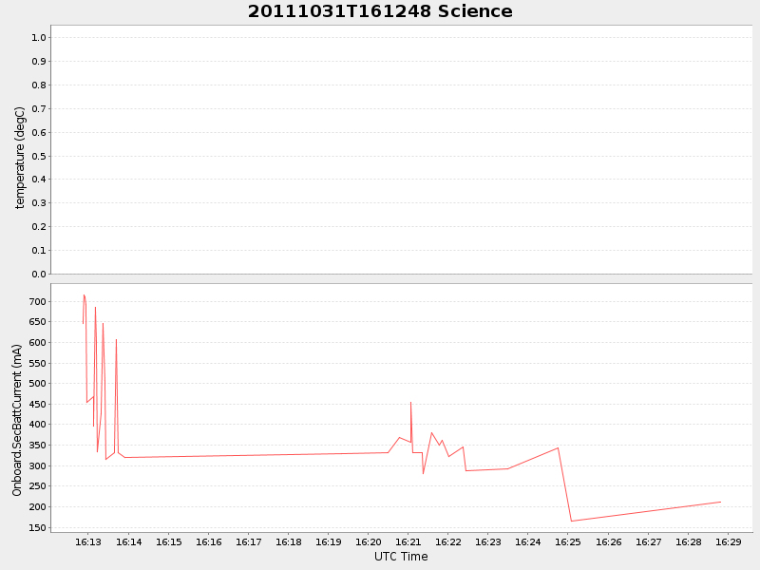The width and height of the screenshot is (760, 570).
Task: Click the lowest current point near 16:25
Action: [572, 521]
